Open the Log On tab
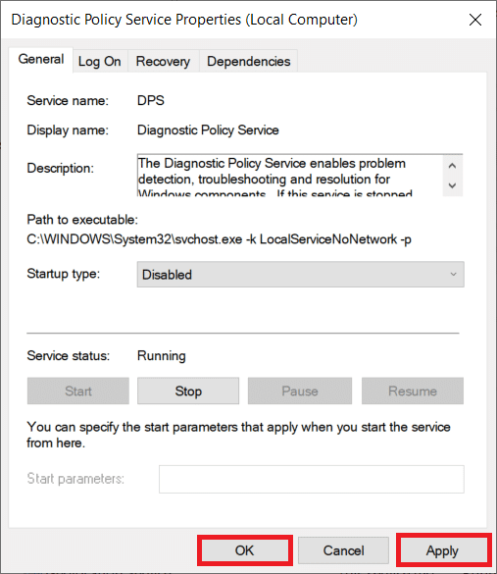 100,62
